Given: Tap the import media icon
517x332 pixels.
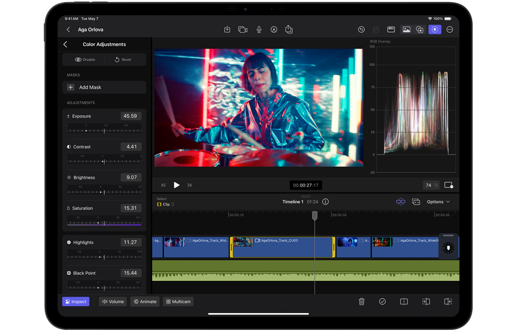Looking at the screenshot, I should coord(227,30).
